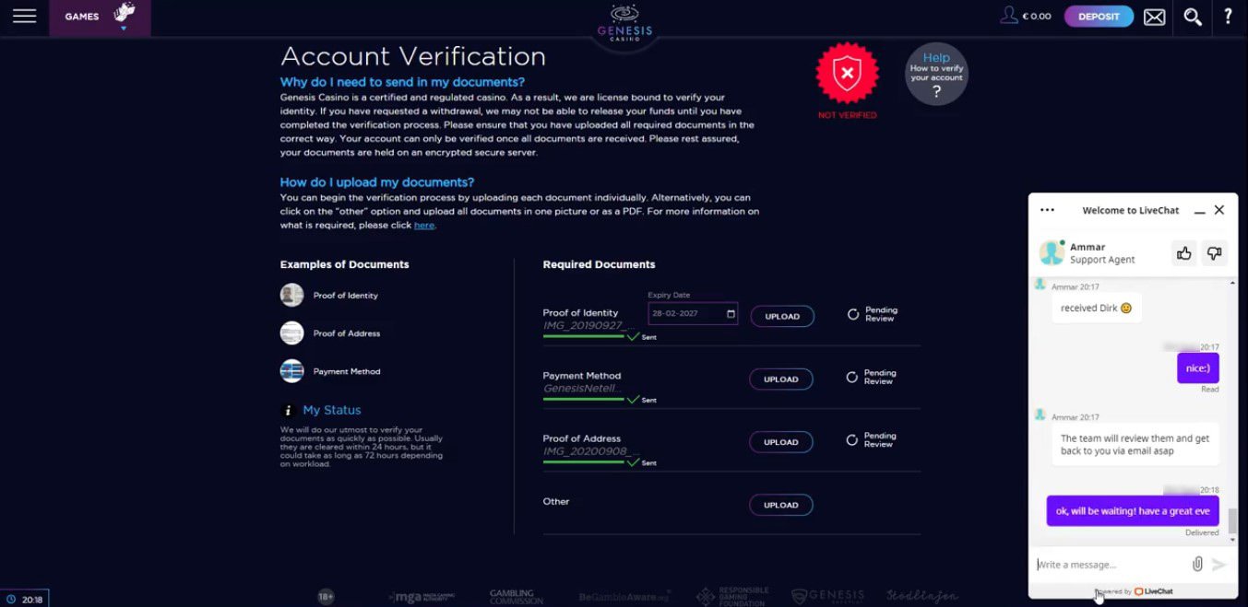Click the 'Required Documents' heading

(x=599, y=264)
